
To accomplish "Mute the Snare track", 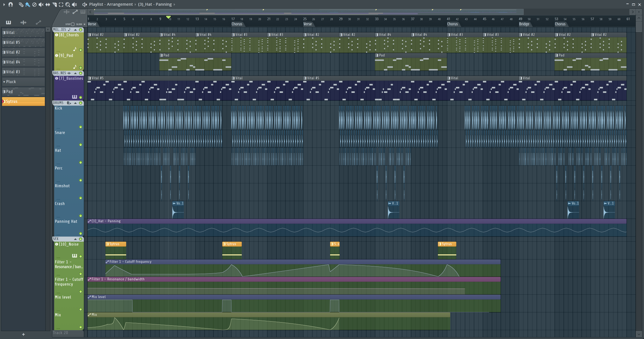I will click(81, 145).
